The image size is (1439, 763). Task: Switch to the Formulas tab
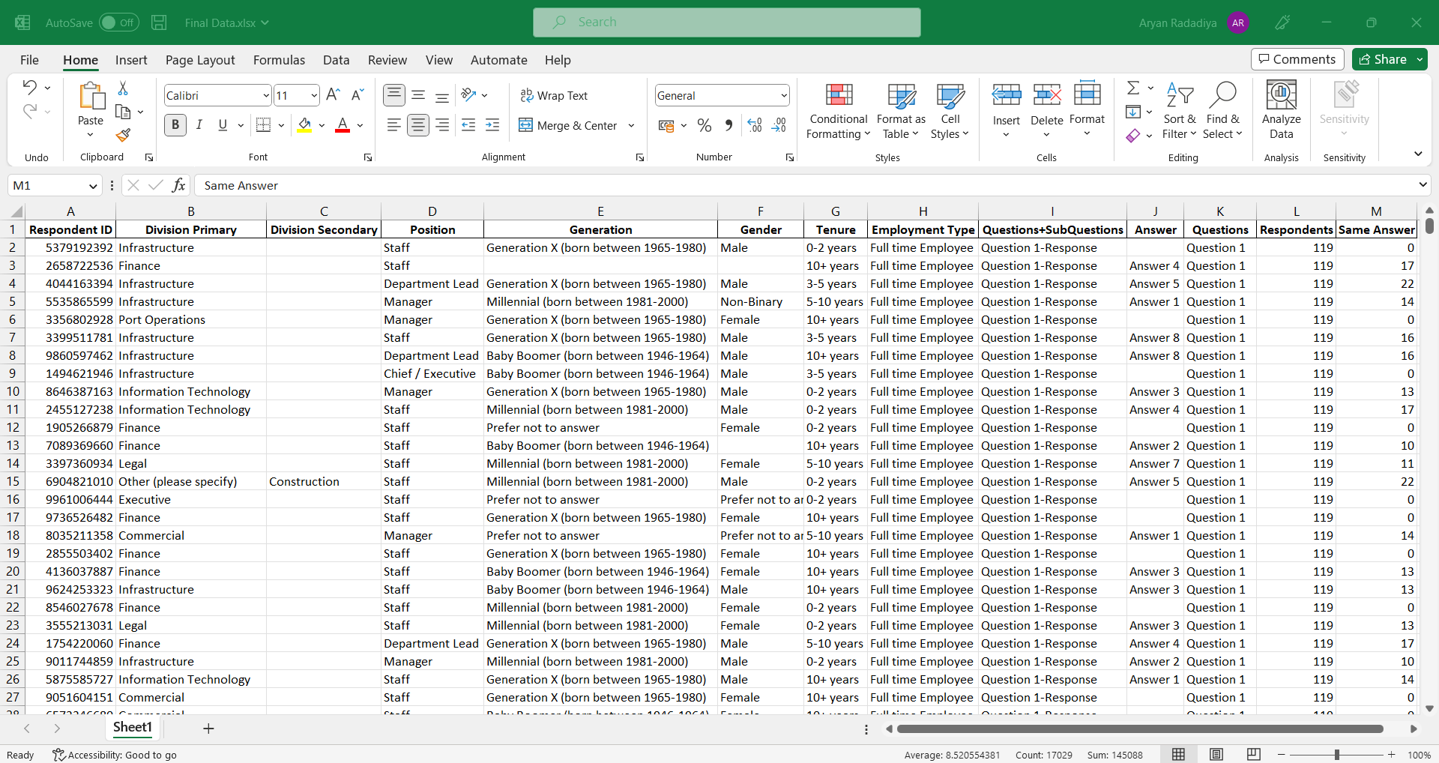click(279, 60)
